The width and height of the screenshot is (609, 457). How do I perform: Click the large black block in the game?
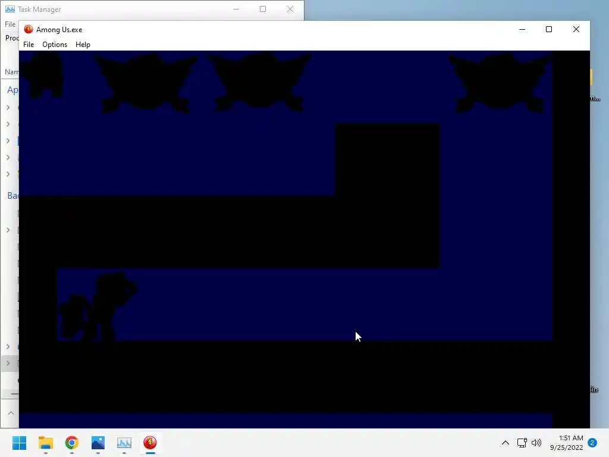click(x=388, y=195)
